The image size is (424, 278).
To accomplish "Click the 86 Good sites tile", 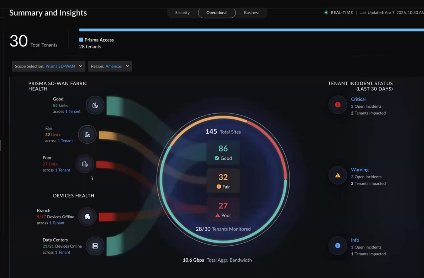I will pos(223,152).
